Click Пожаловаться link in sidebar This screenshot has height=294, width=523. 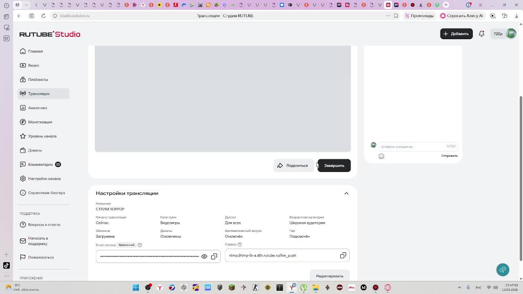coord(43,257)
